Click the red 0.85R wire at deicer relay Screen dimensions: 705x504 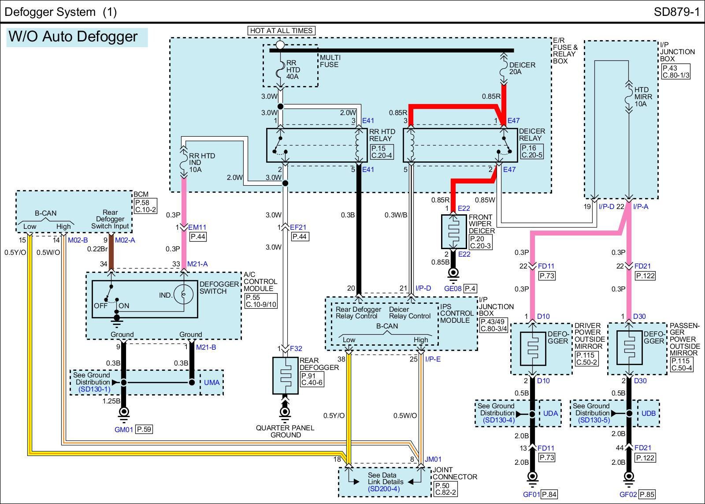coord(454,107)
